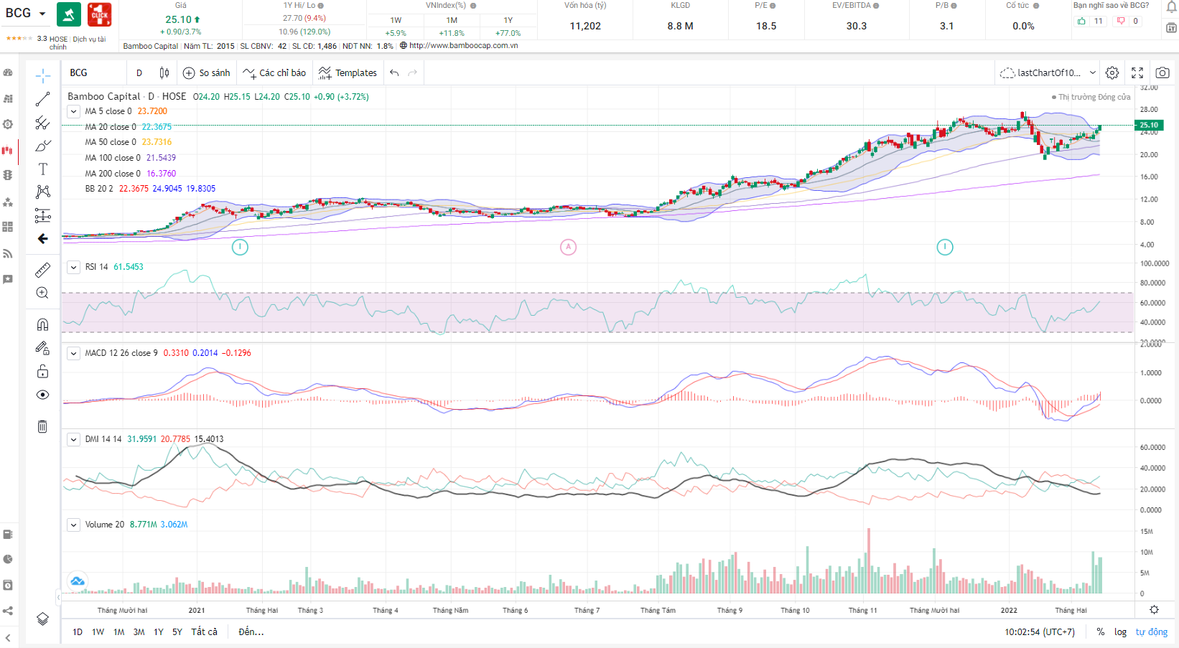
Task: Open the Đến go-to date button
Action: 251,632
